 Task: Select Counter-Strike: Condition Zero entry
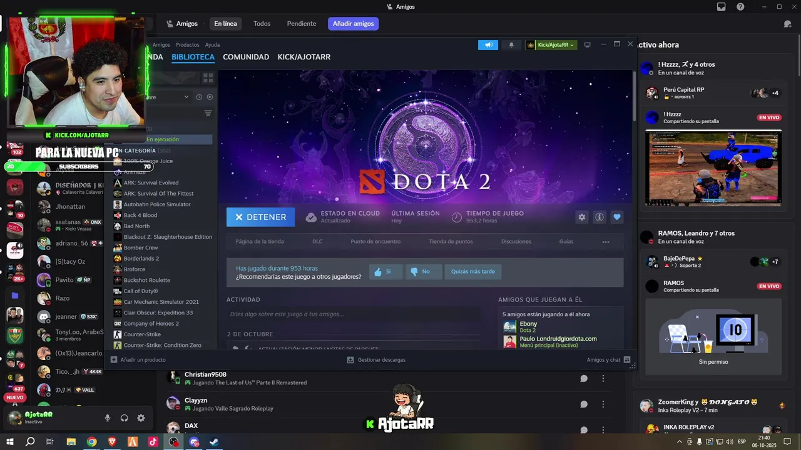(161, 345)
